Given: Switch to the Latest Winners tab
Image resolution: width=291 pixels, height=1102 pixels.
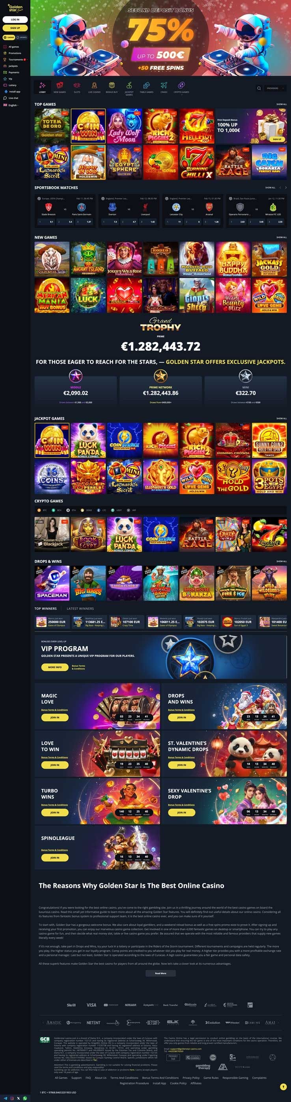Looking at the screenshot, I should coord(80,608).
